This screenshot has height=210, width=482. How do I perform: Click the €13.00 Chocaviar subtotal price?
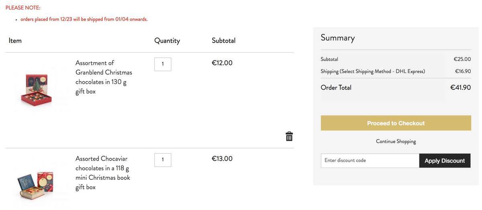point(222,159)
